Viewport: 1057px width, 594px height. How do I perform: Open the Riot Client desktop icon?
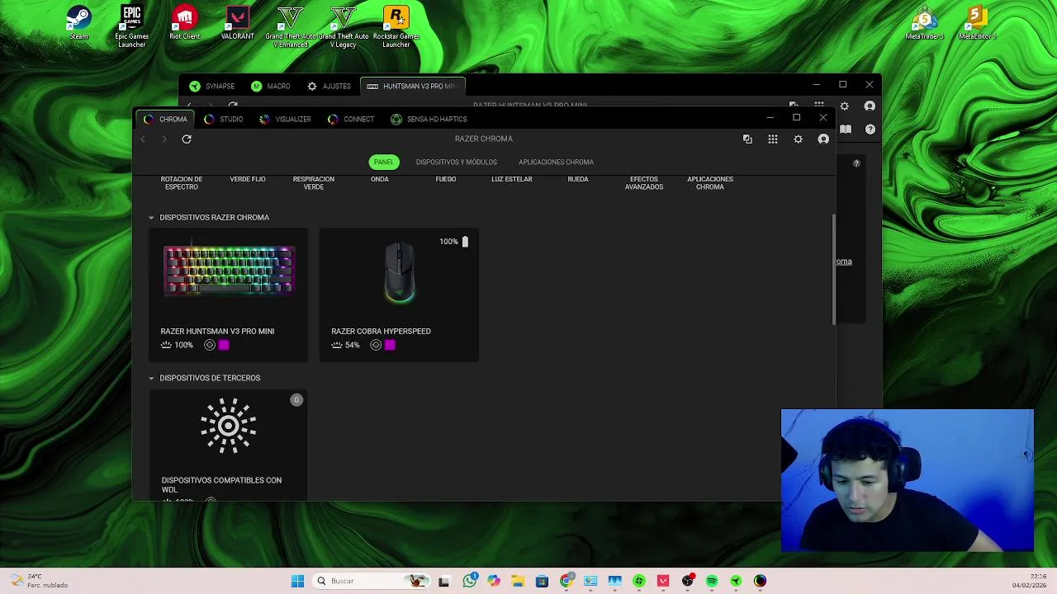click(184, 23)
